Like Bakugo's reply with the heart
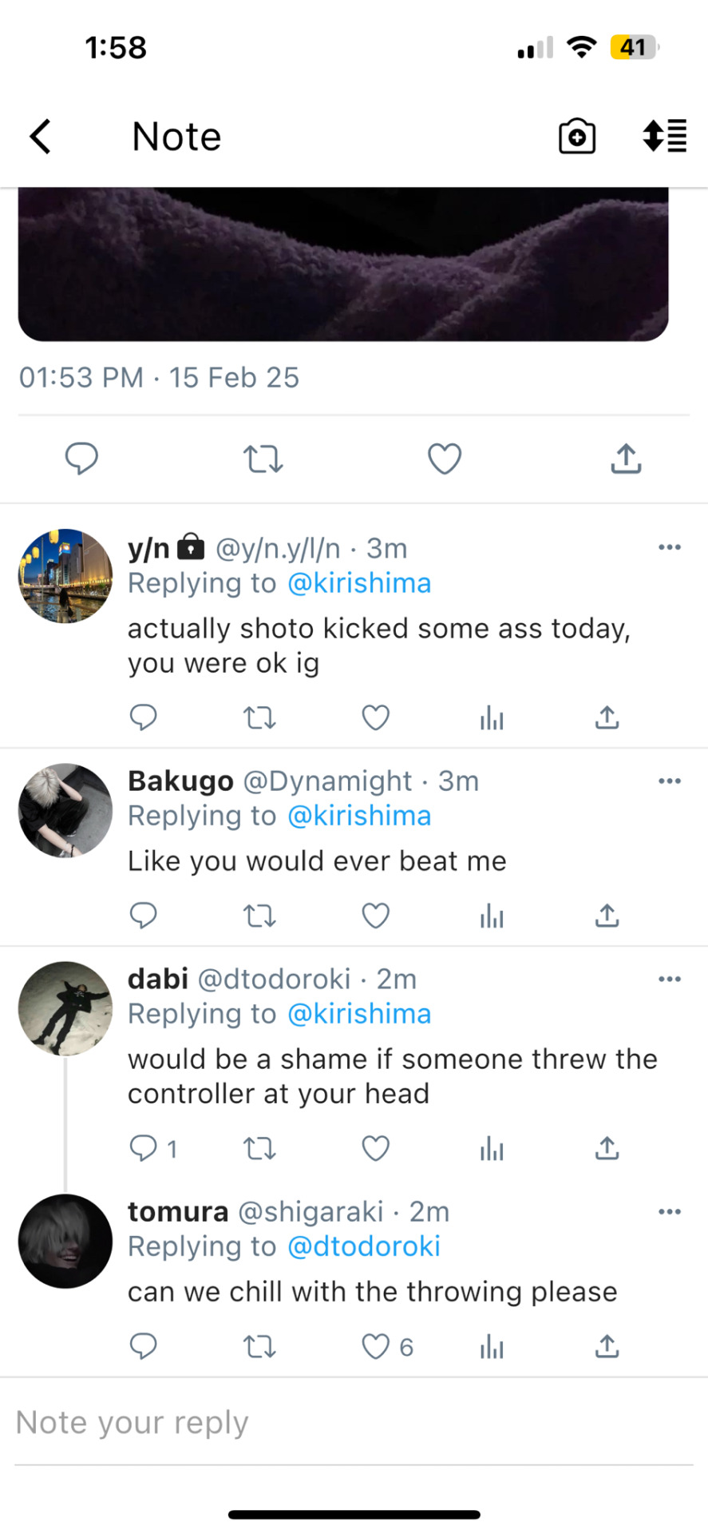The height and width of the screenshot is (1534, 708). coord(375,915)
